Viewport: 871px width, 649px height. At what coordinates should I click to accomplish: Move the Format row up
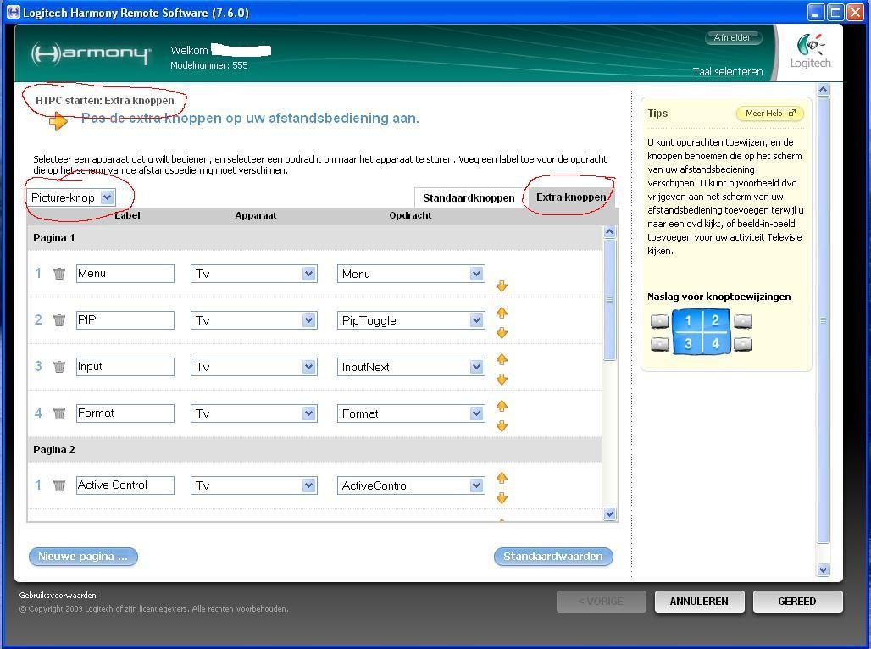pyautogui.click(x=502, y=406)
